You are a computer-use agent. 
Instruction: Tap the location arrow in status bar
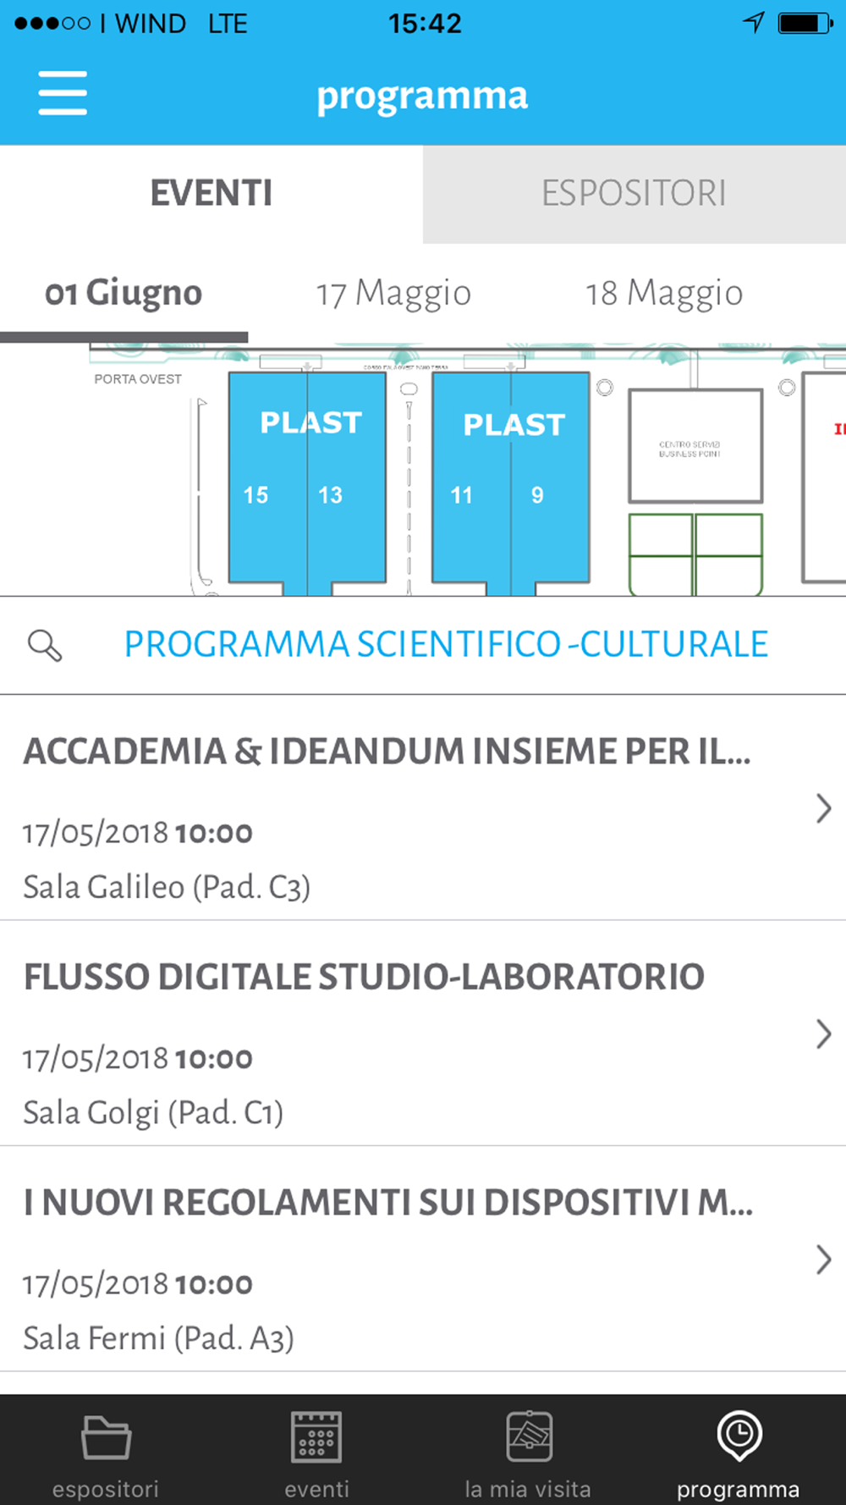tap(753, 22)
